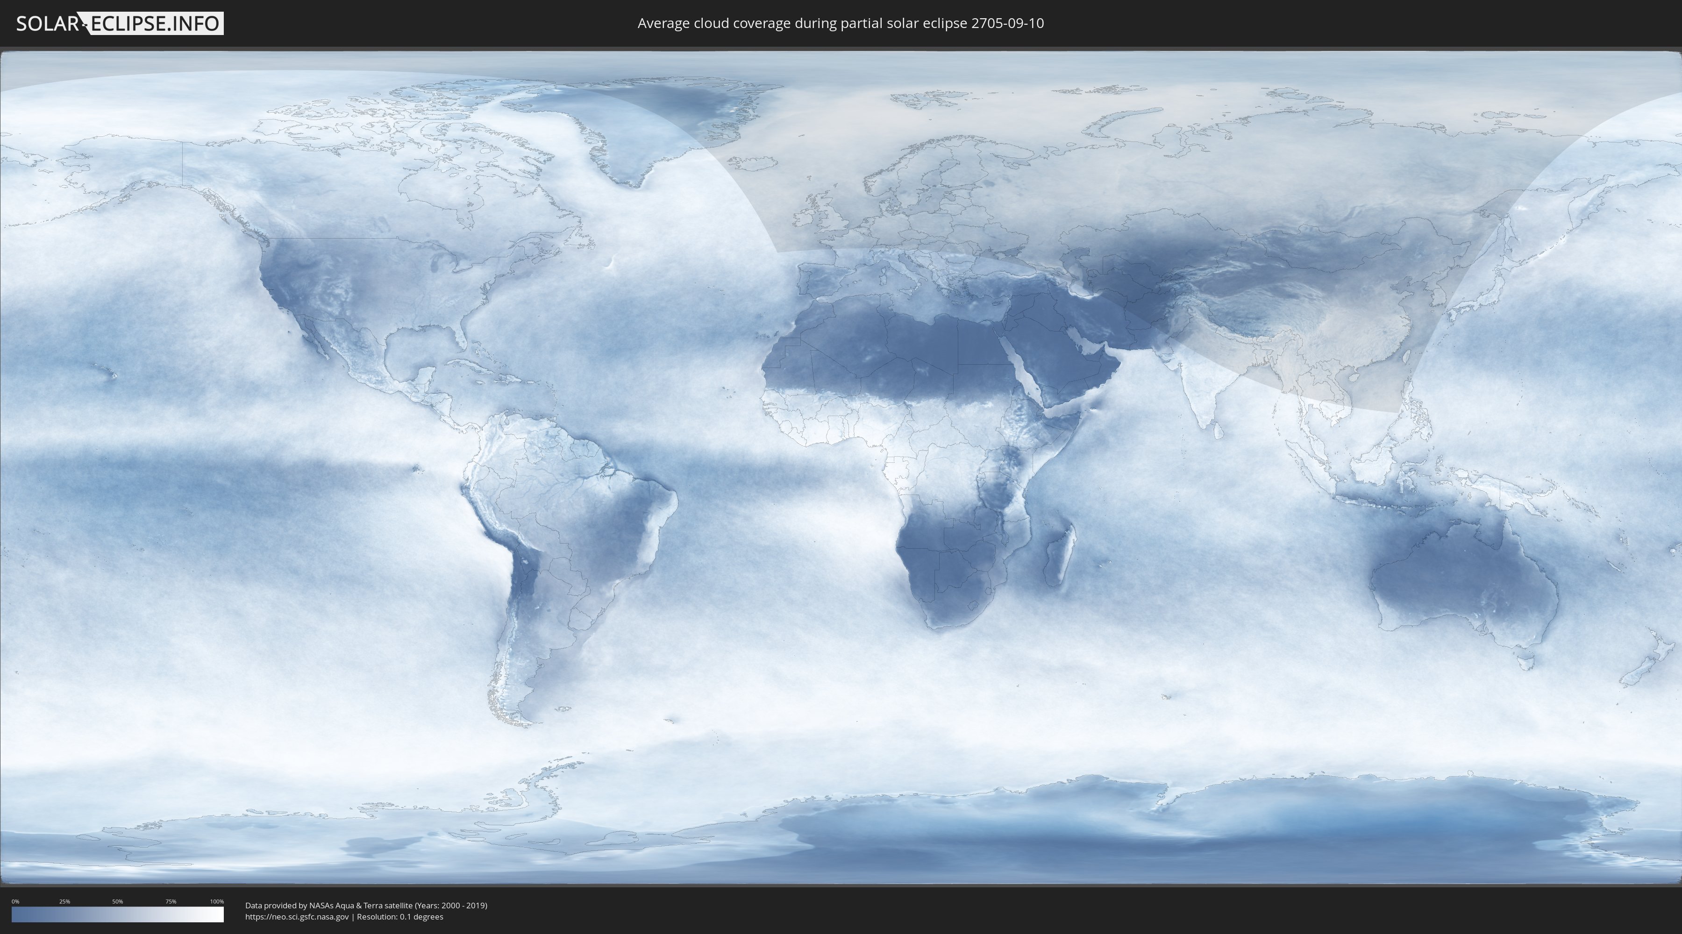Click the 25% legend label

64,901
